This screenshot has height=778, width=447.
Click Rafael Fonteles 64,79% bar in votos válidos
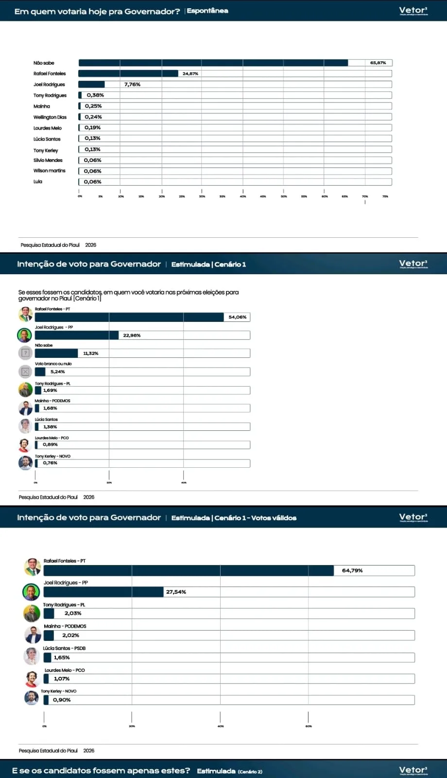(x=189, y=570)
